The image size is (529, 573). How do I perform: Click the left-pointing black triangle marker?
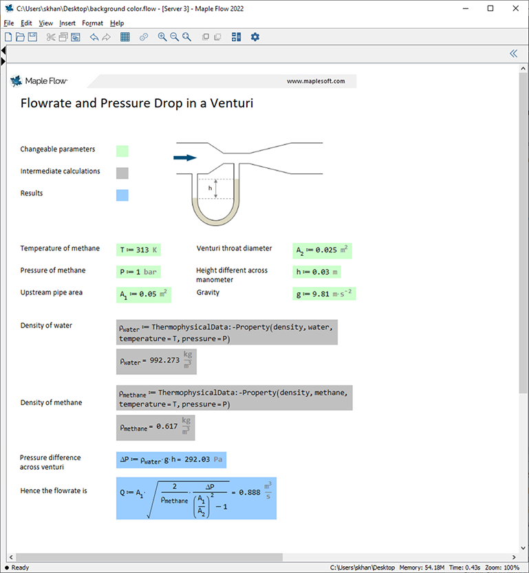tap(3, 51)
